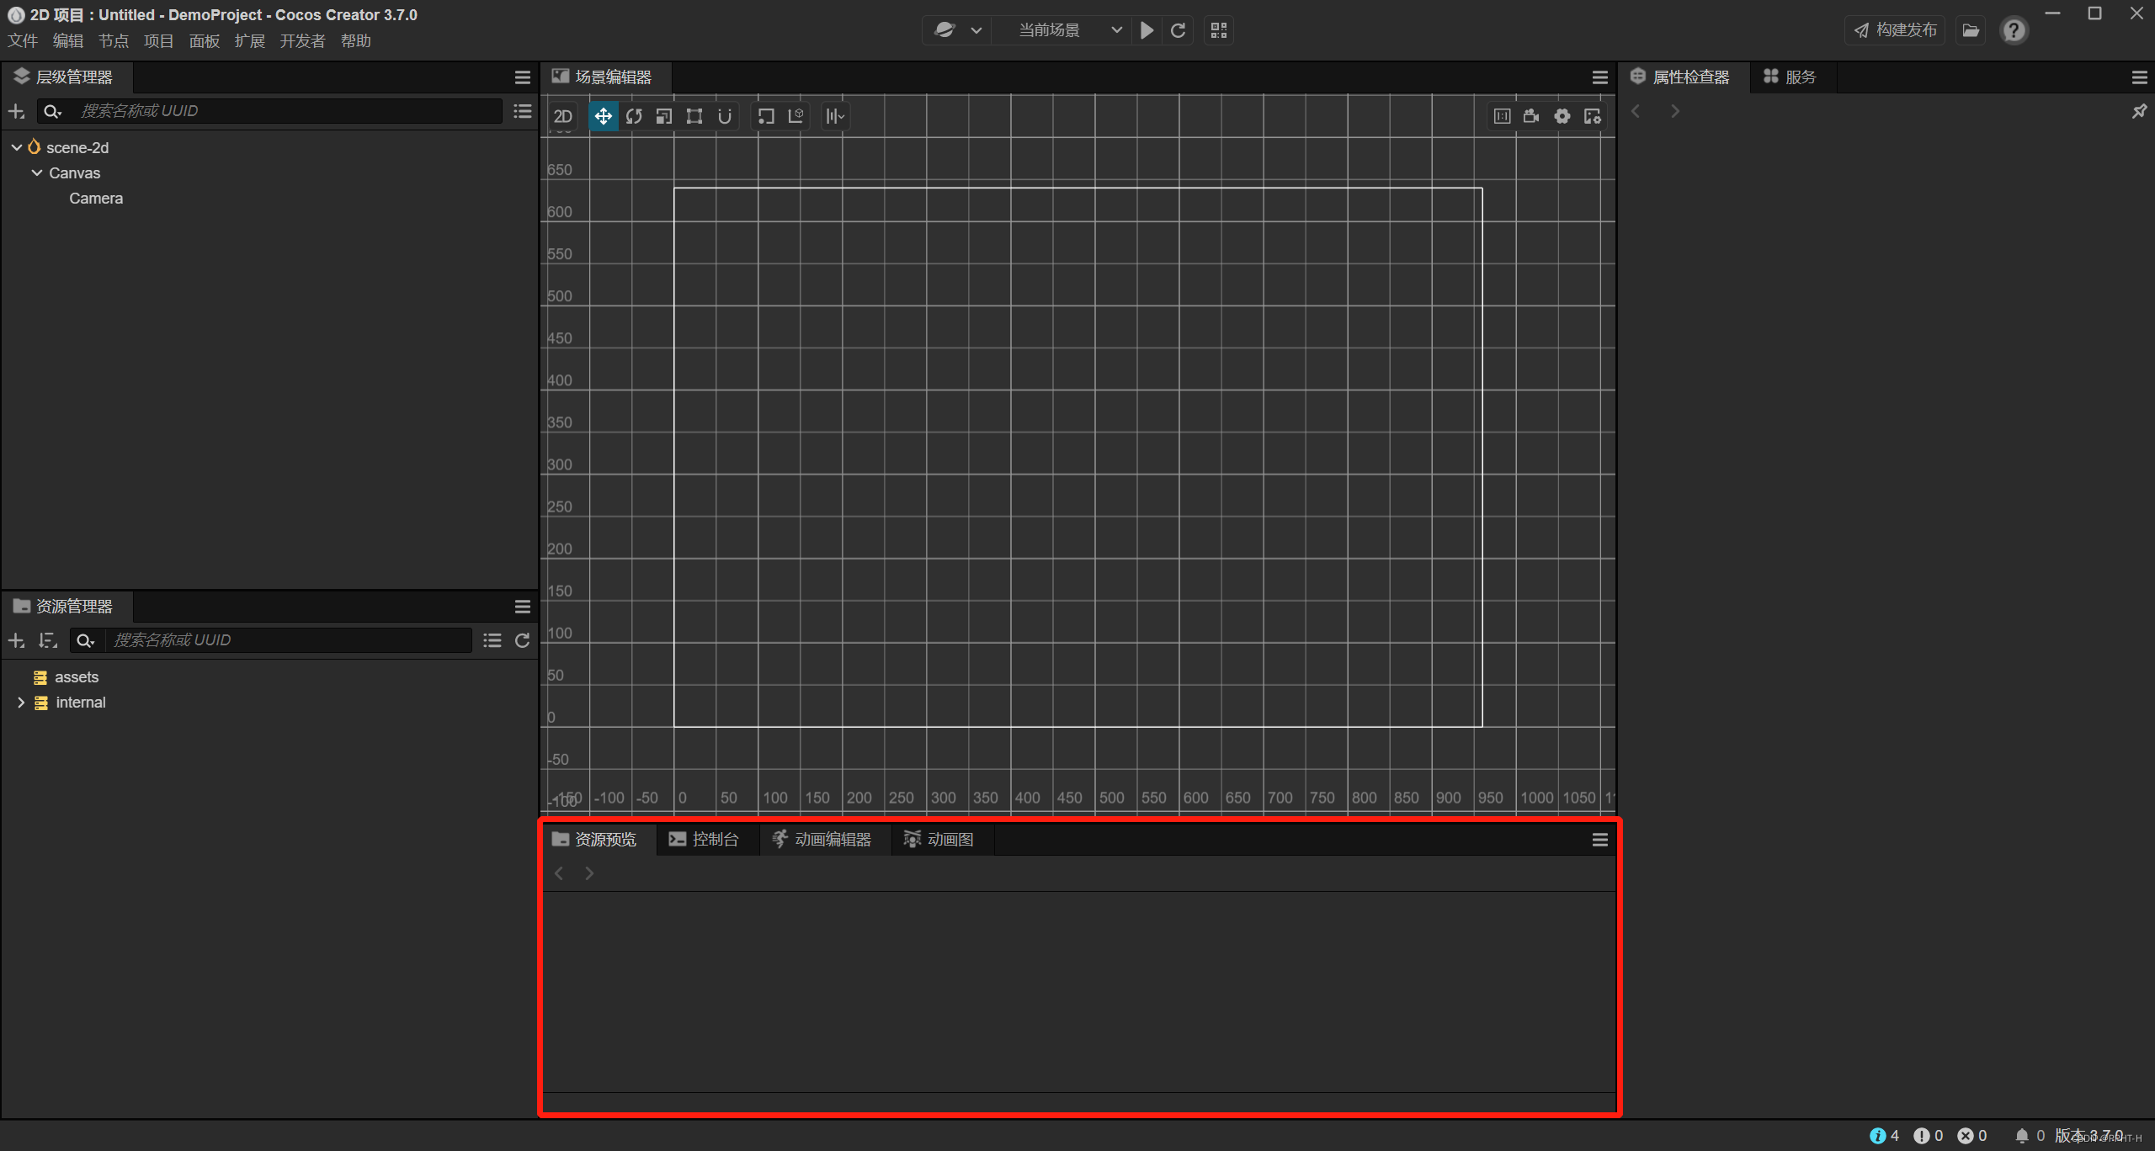Image resolution: width=2155 pixels, height=1151 pixels.
Task: Select the Rect transform tool
Action: point(693,117)
